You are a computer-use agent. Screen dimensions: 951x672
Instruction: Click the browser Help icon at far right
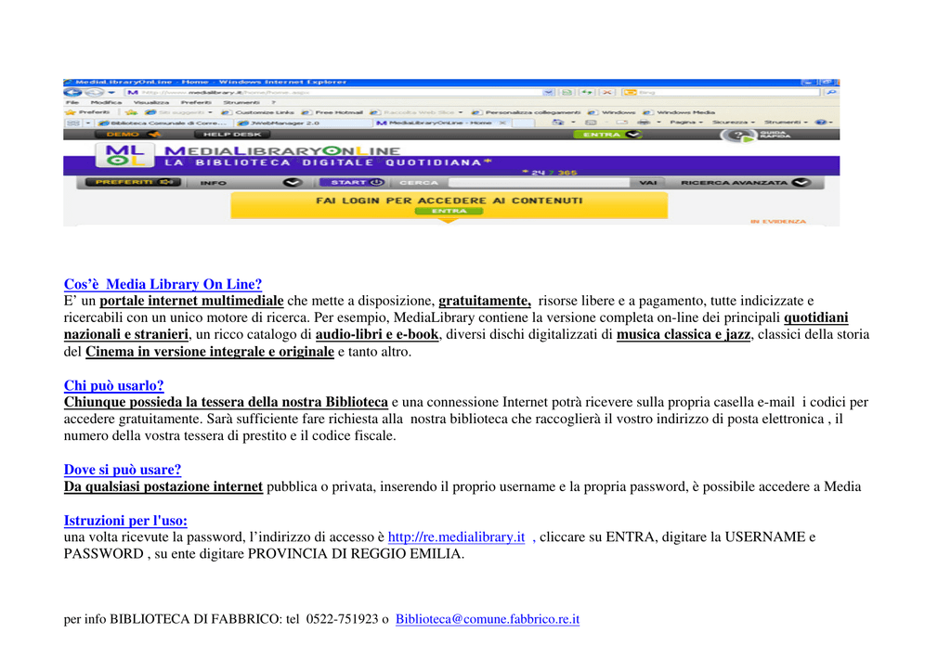[820, 123]
